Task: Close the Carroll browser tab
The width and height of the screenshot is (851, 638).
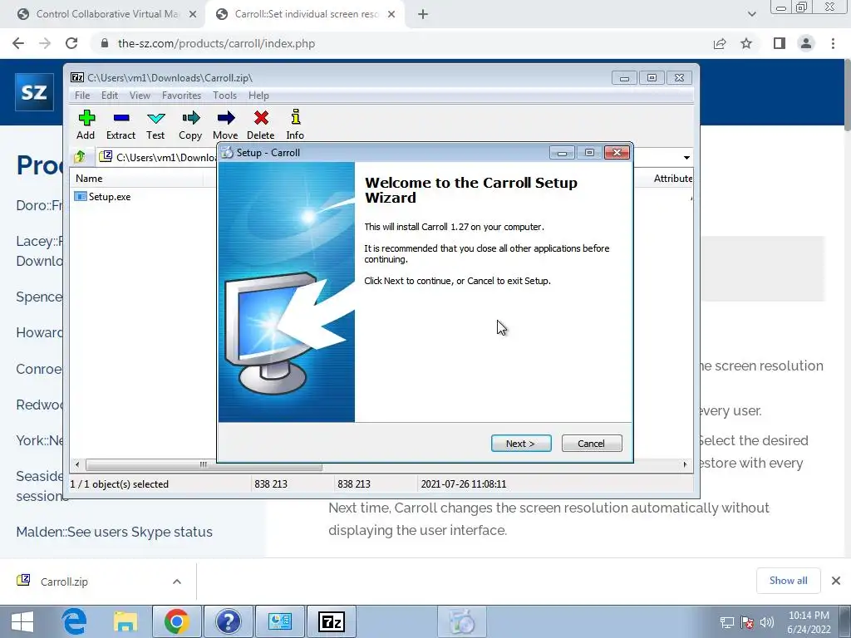Action: click(x=391, y=15)
